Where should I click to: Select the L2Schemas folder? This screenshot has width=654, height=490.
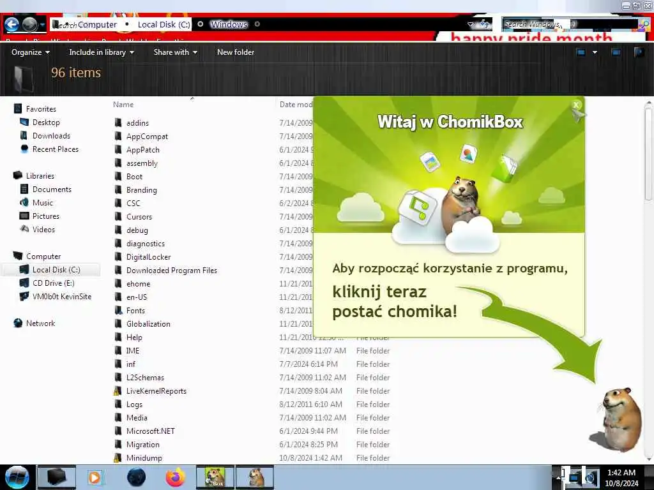tap(145, 378)
